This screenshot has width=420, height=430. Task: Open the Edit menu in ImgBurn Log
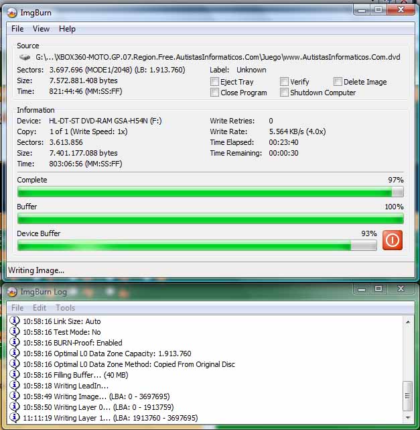click(x=40, y=308)
